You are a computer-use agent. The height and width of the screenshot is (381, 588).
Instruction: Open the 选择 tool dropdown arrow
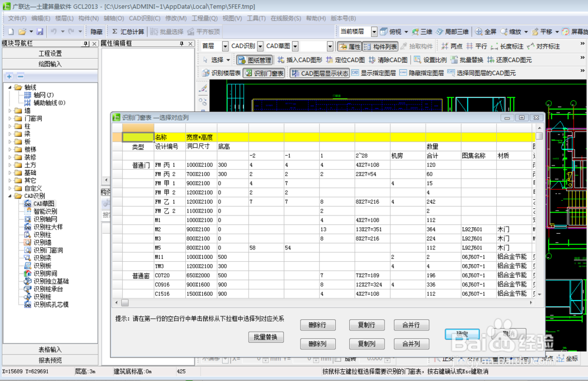[228, 60]
